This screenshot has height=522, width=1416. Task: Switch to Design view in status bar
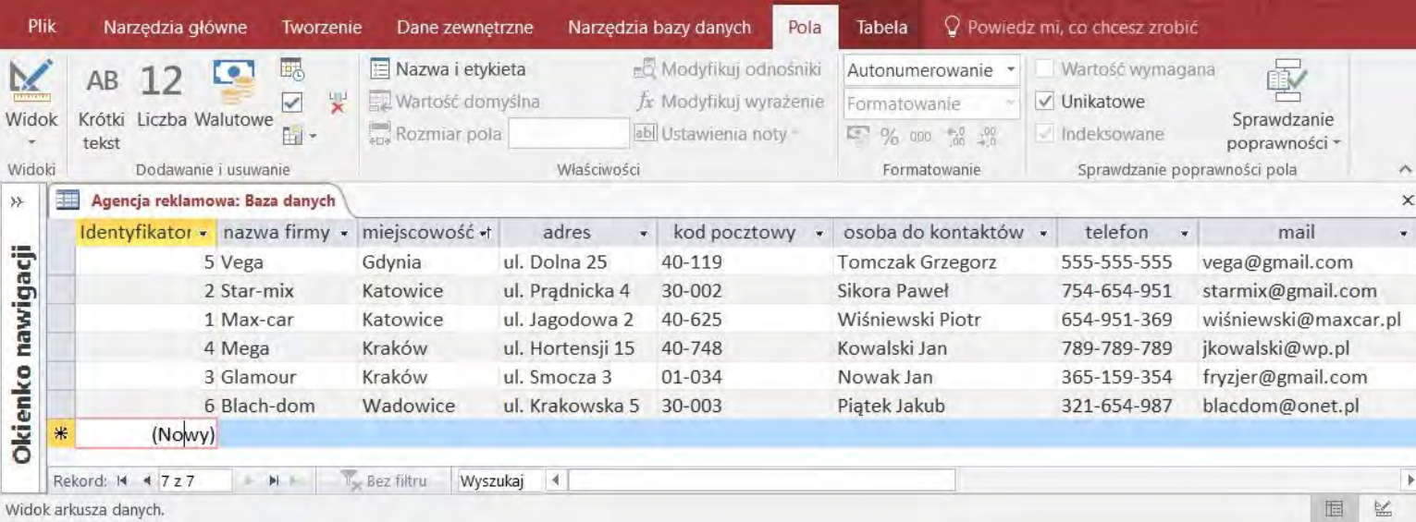(x=1384, y=509)
